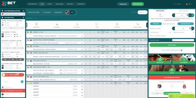
Task: Collapse the Top Matches panel
Action: [x=23, y=17]
